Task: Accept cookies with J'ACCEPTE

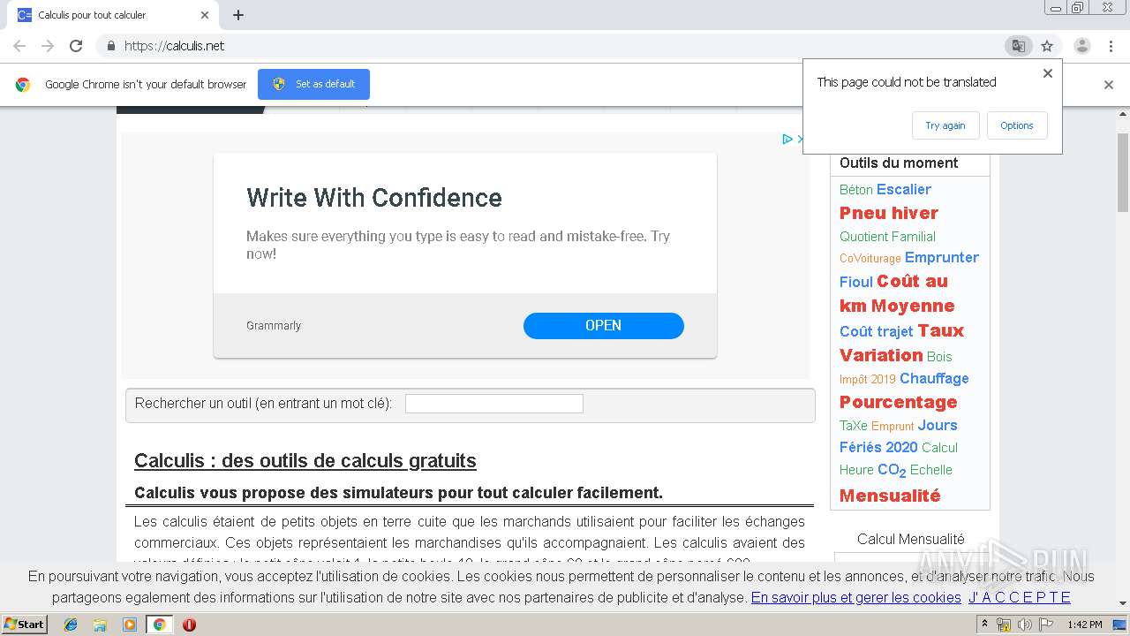Action: pyautogui.click(x=1020, y=598)
